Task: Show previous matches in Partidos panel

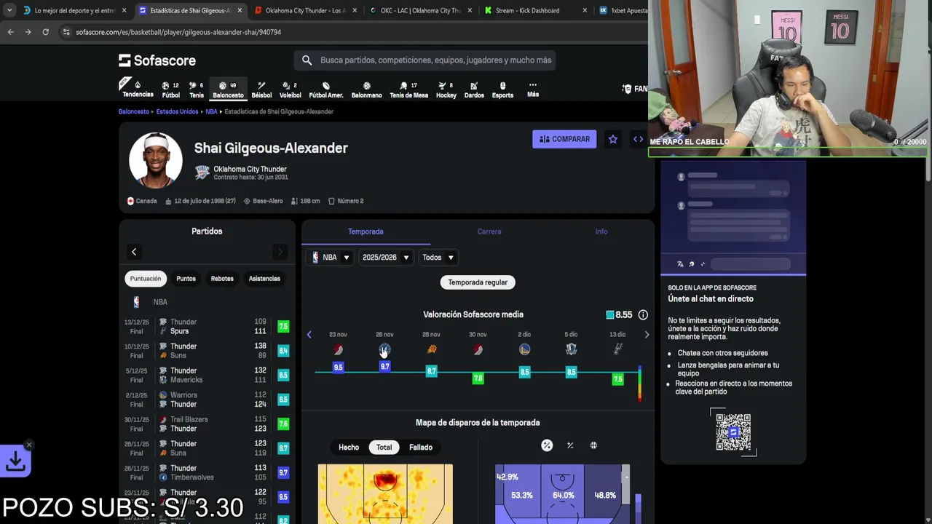Action: pos(134,252)
